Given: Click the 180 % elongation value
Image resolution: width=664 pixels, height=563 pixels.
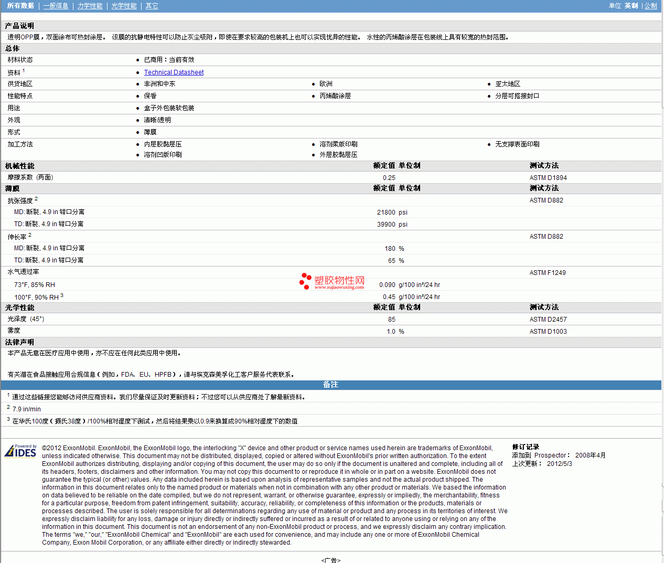Looking at the screenshot, I should click(x=394, y=249).
